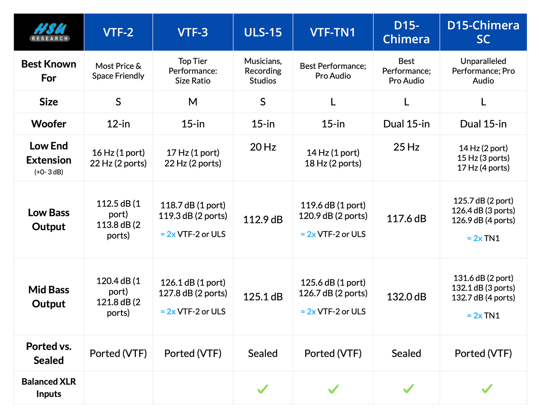Screen dimensions: 539x416
Task: Click the Ported vs. Sealed row label
Action: (x=49, y=353)
